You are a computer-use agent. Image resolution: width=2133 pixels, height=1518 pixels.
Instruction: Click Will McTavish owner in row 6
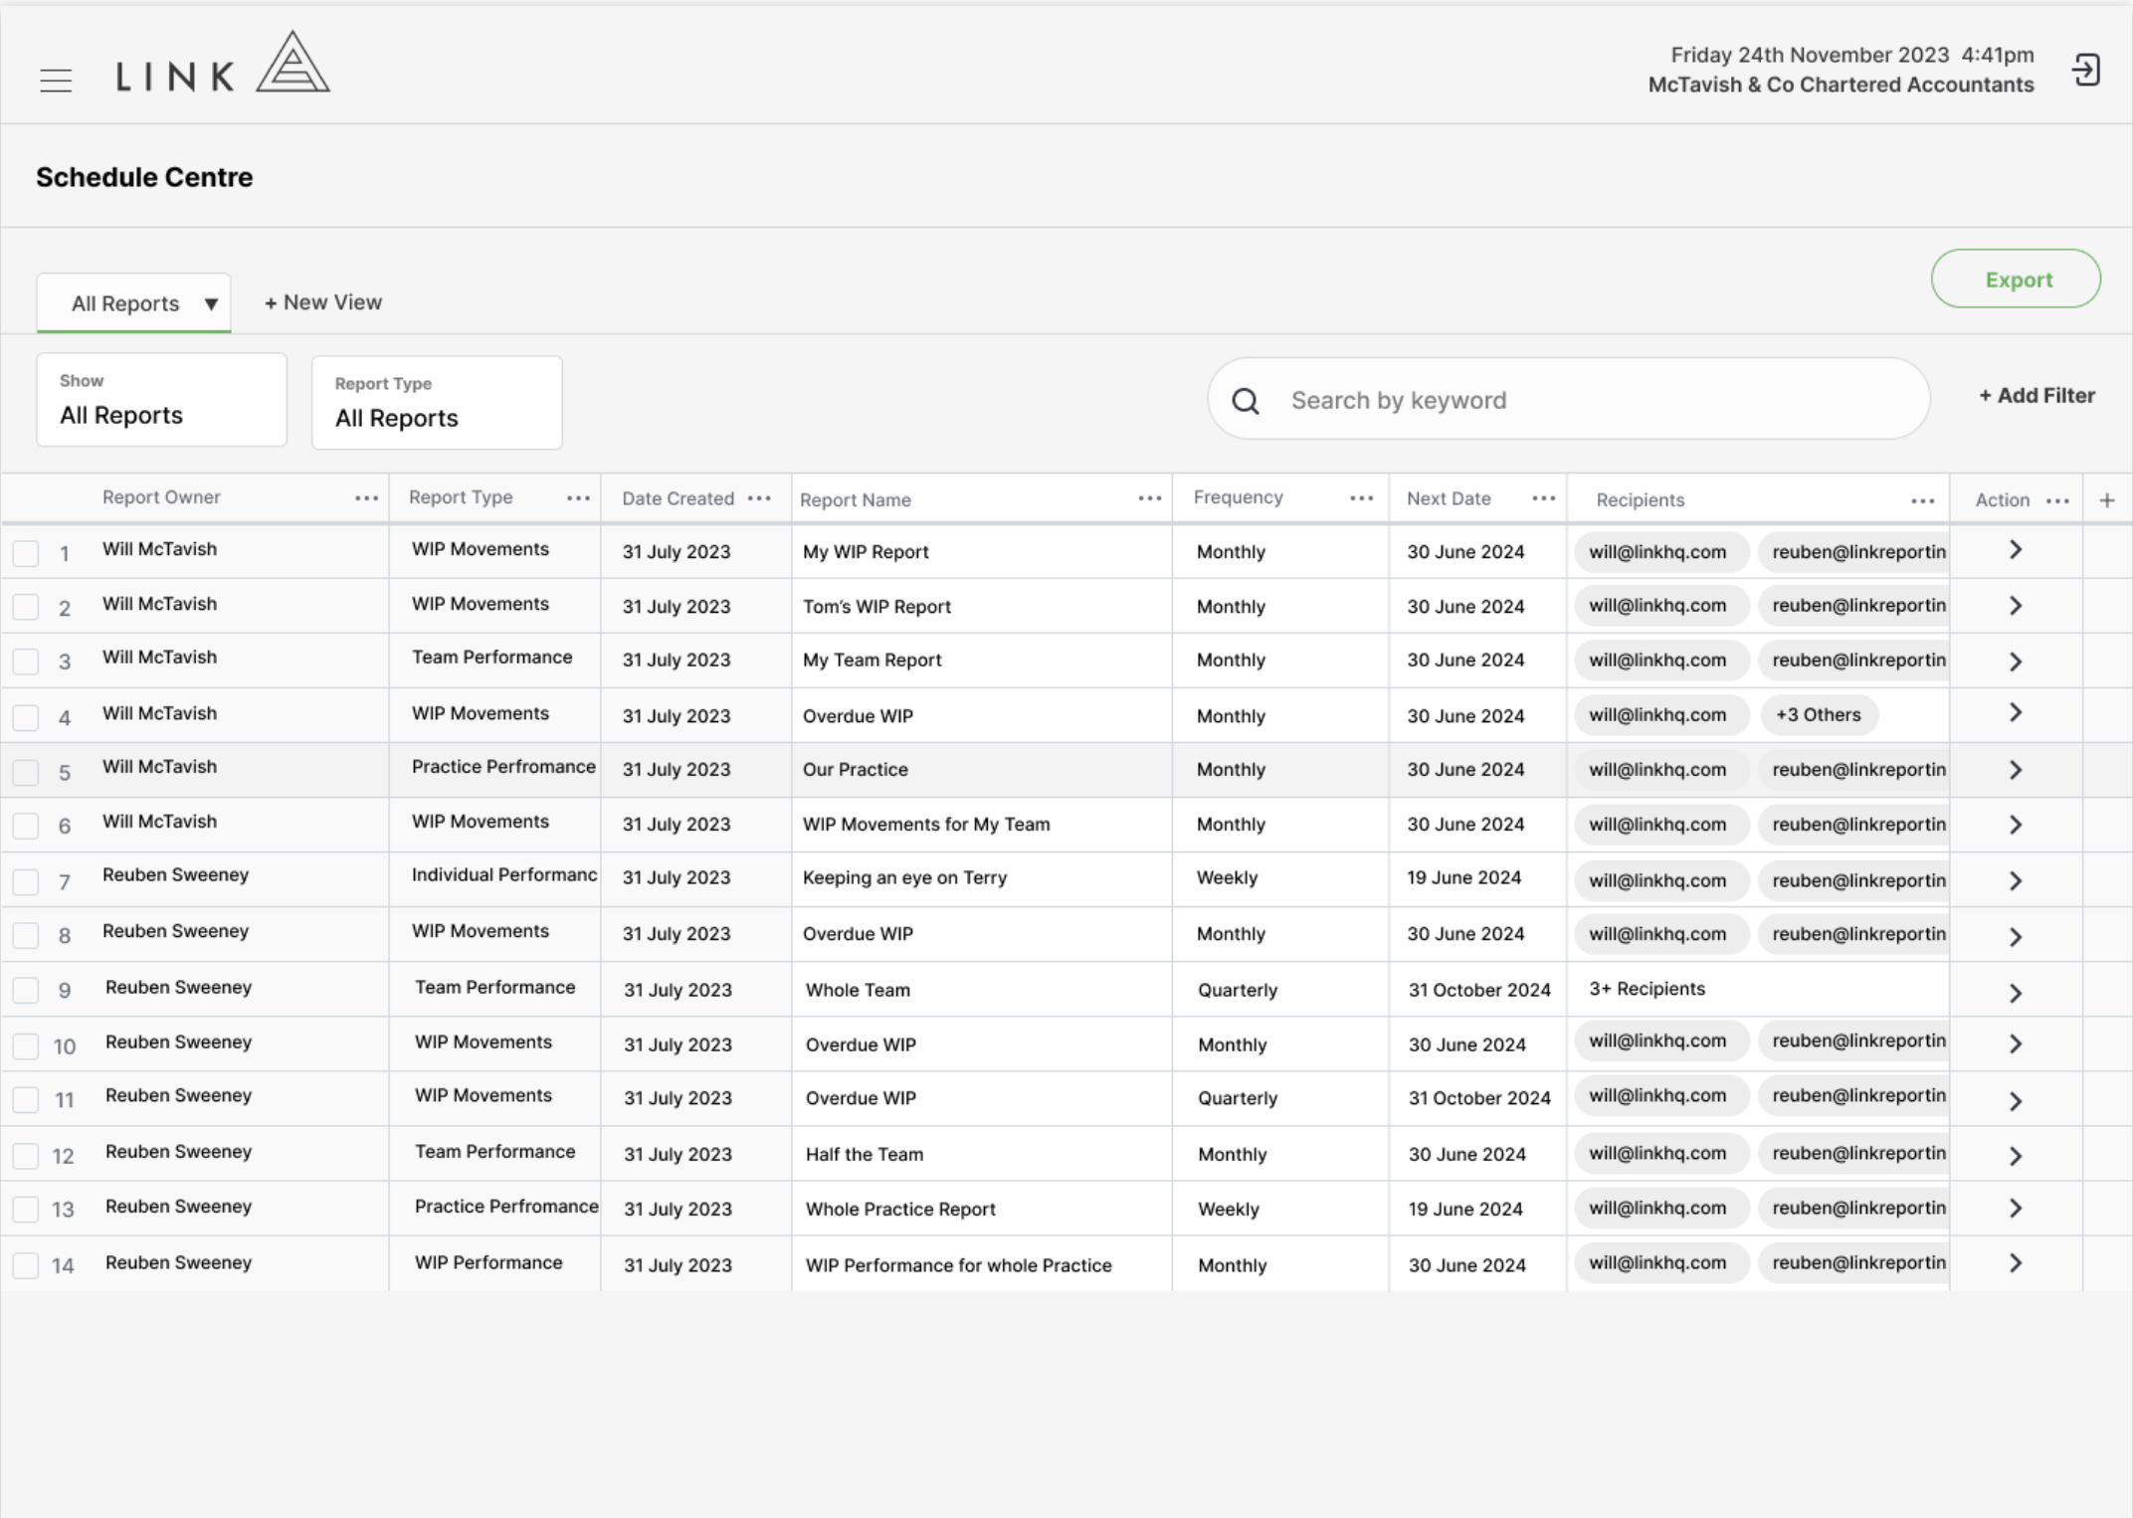[x=159, y=822]
